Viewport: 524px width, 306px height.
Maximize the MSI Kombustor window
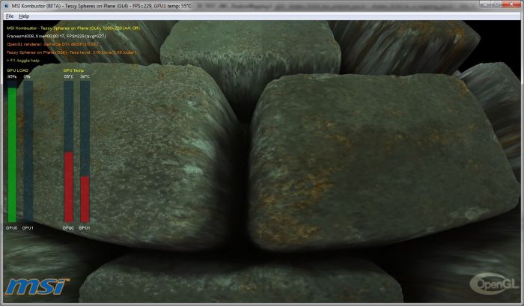click(496, 4)
